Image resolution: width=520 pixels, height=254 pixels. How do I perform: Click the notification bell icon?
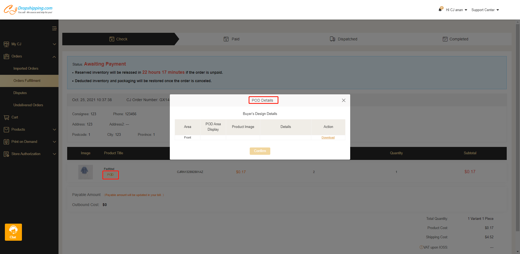tap(440, 10)
